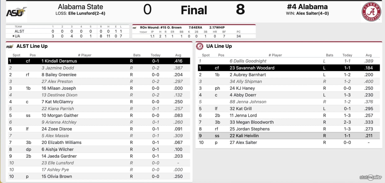Click the On Mound #15 O. Brown heading

[161, 28]
